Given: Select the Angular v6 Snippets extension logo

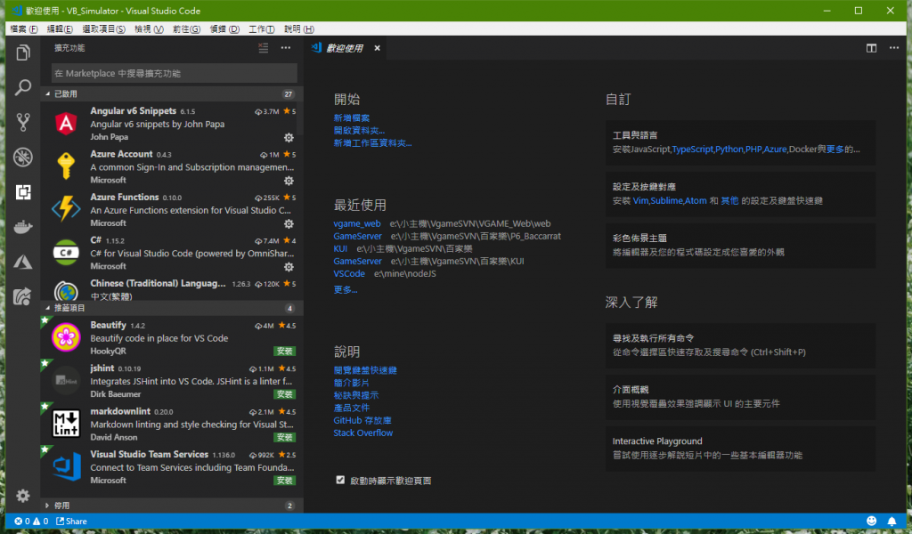Looking at the screenshot, I should tap(66, 123).
